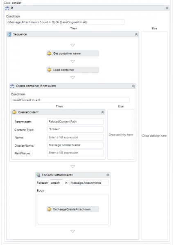This screenshot has width=174, height=245.
Task: Click the insertion arrow above Get container name
Action: (72, 45)
